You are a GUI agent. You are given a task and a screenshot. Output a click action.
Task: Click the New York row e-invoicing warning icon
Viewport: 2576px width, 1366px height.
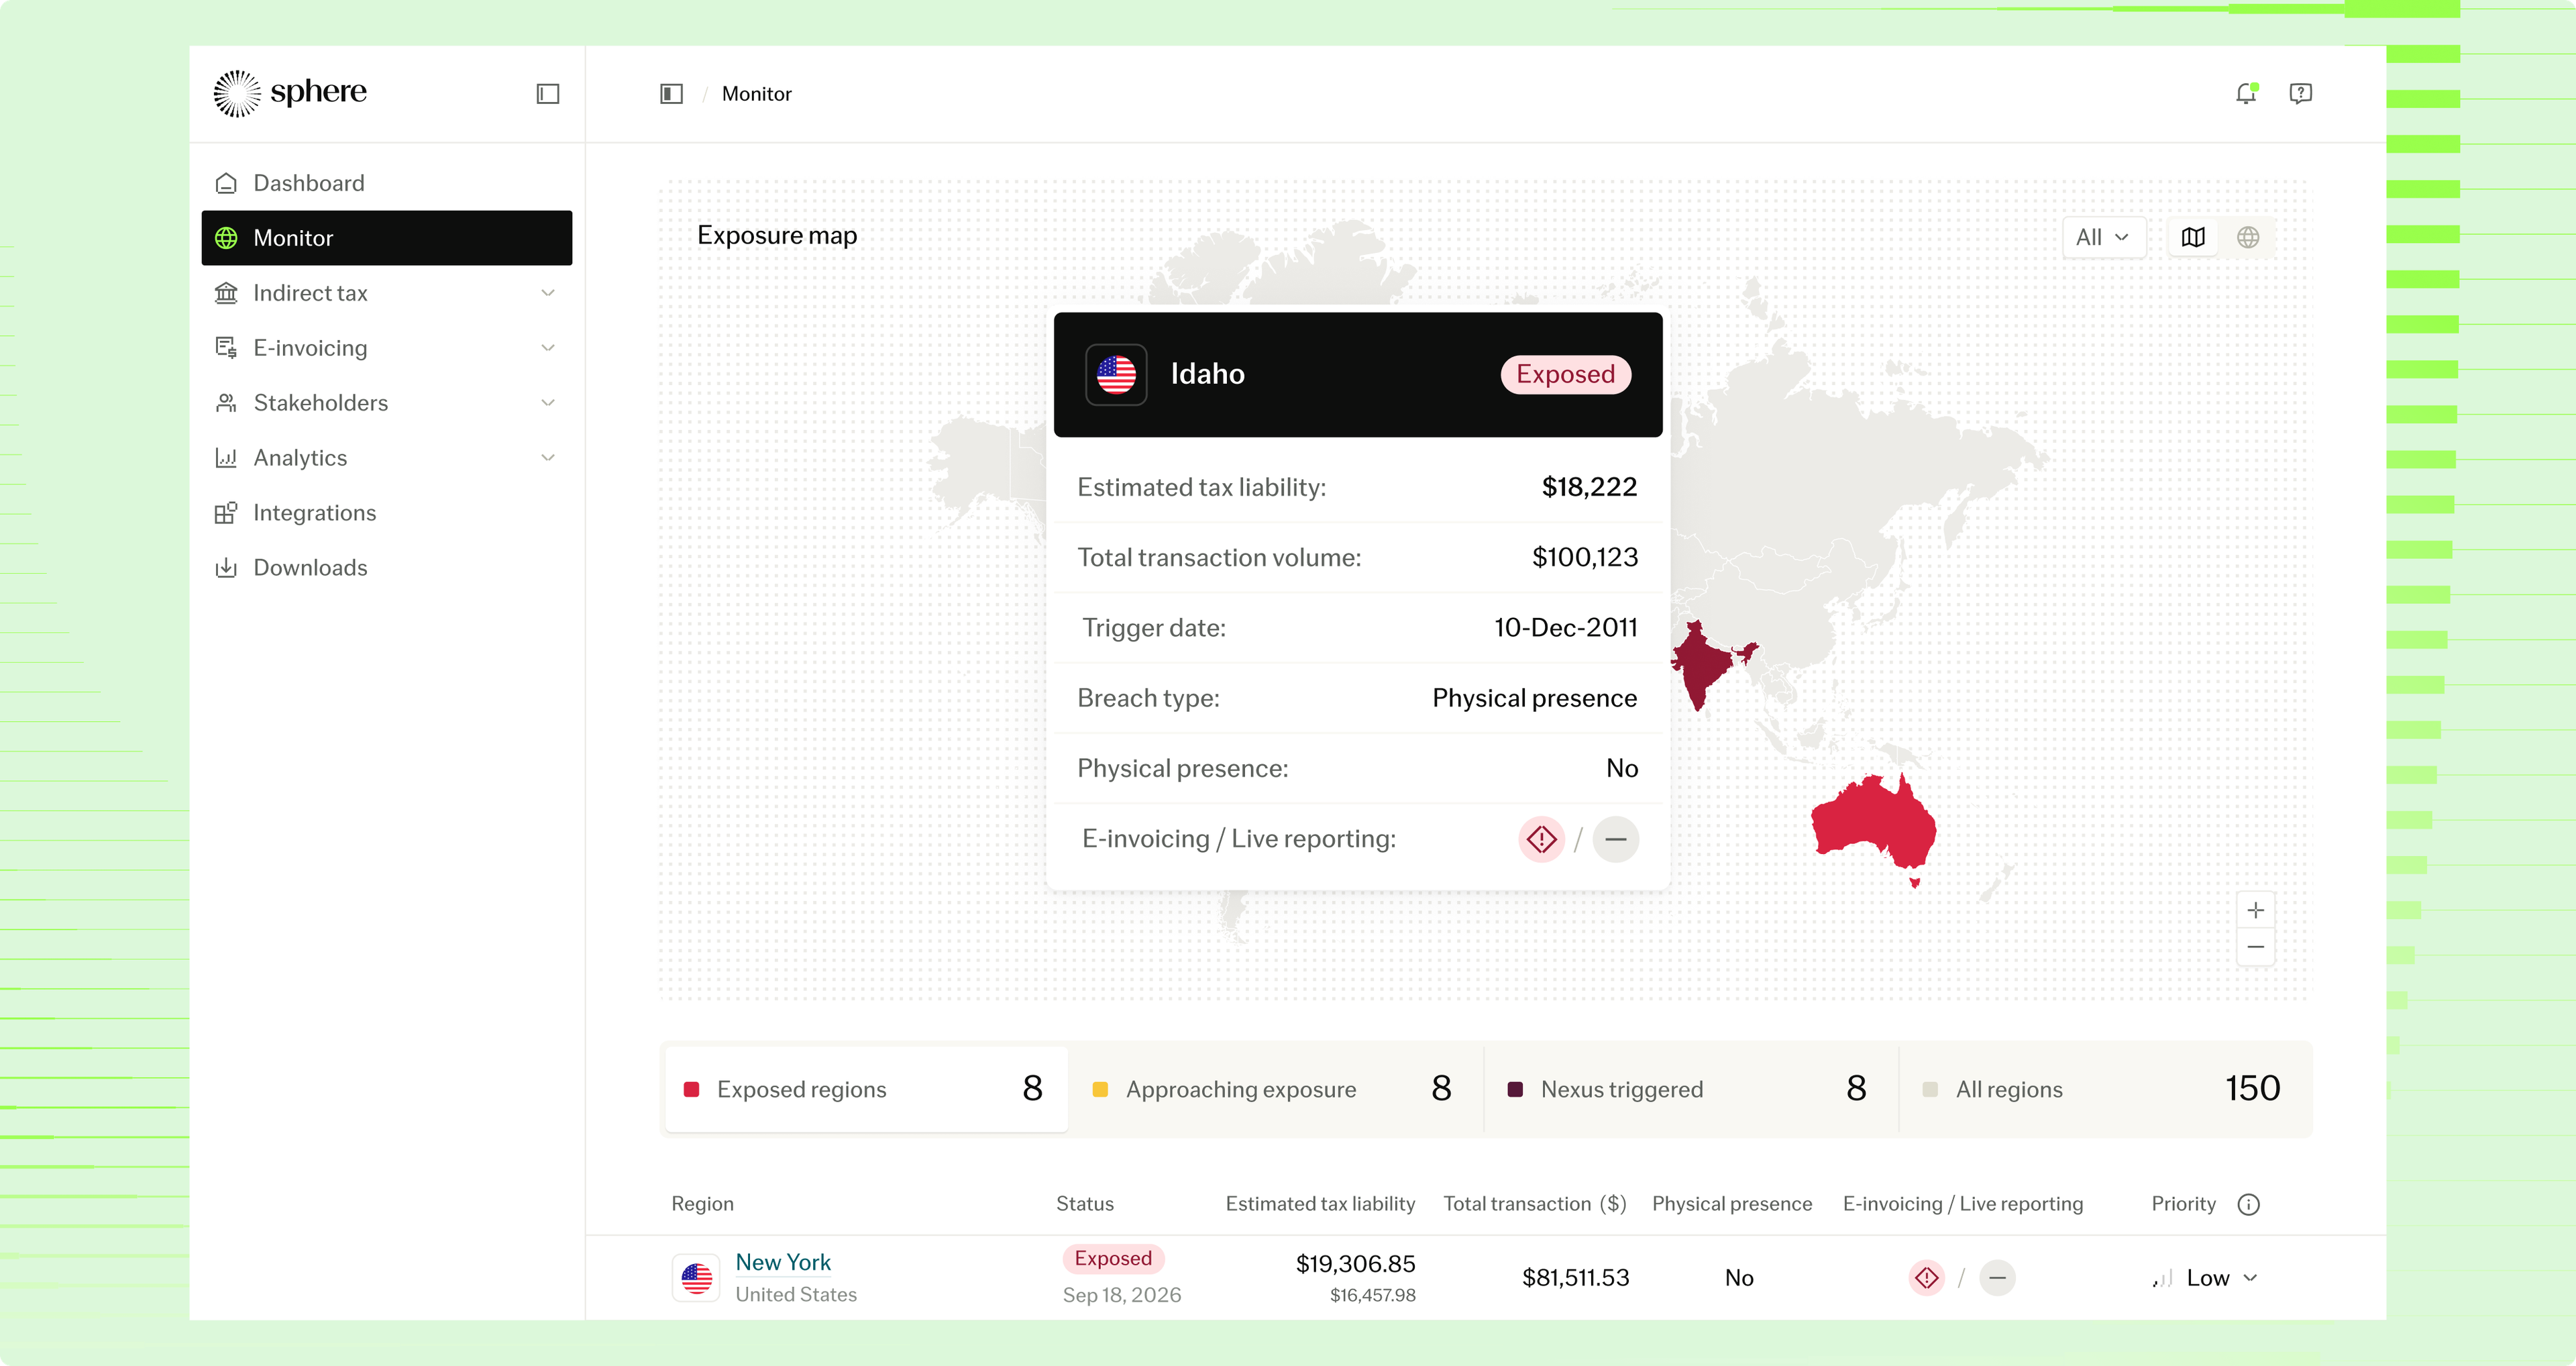[1926, 1277]
